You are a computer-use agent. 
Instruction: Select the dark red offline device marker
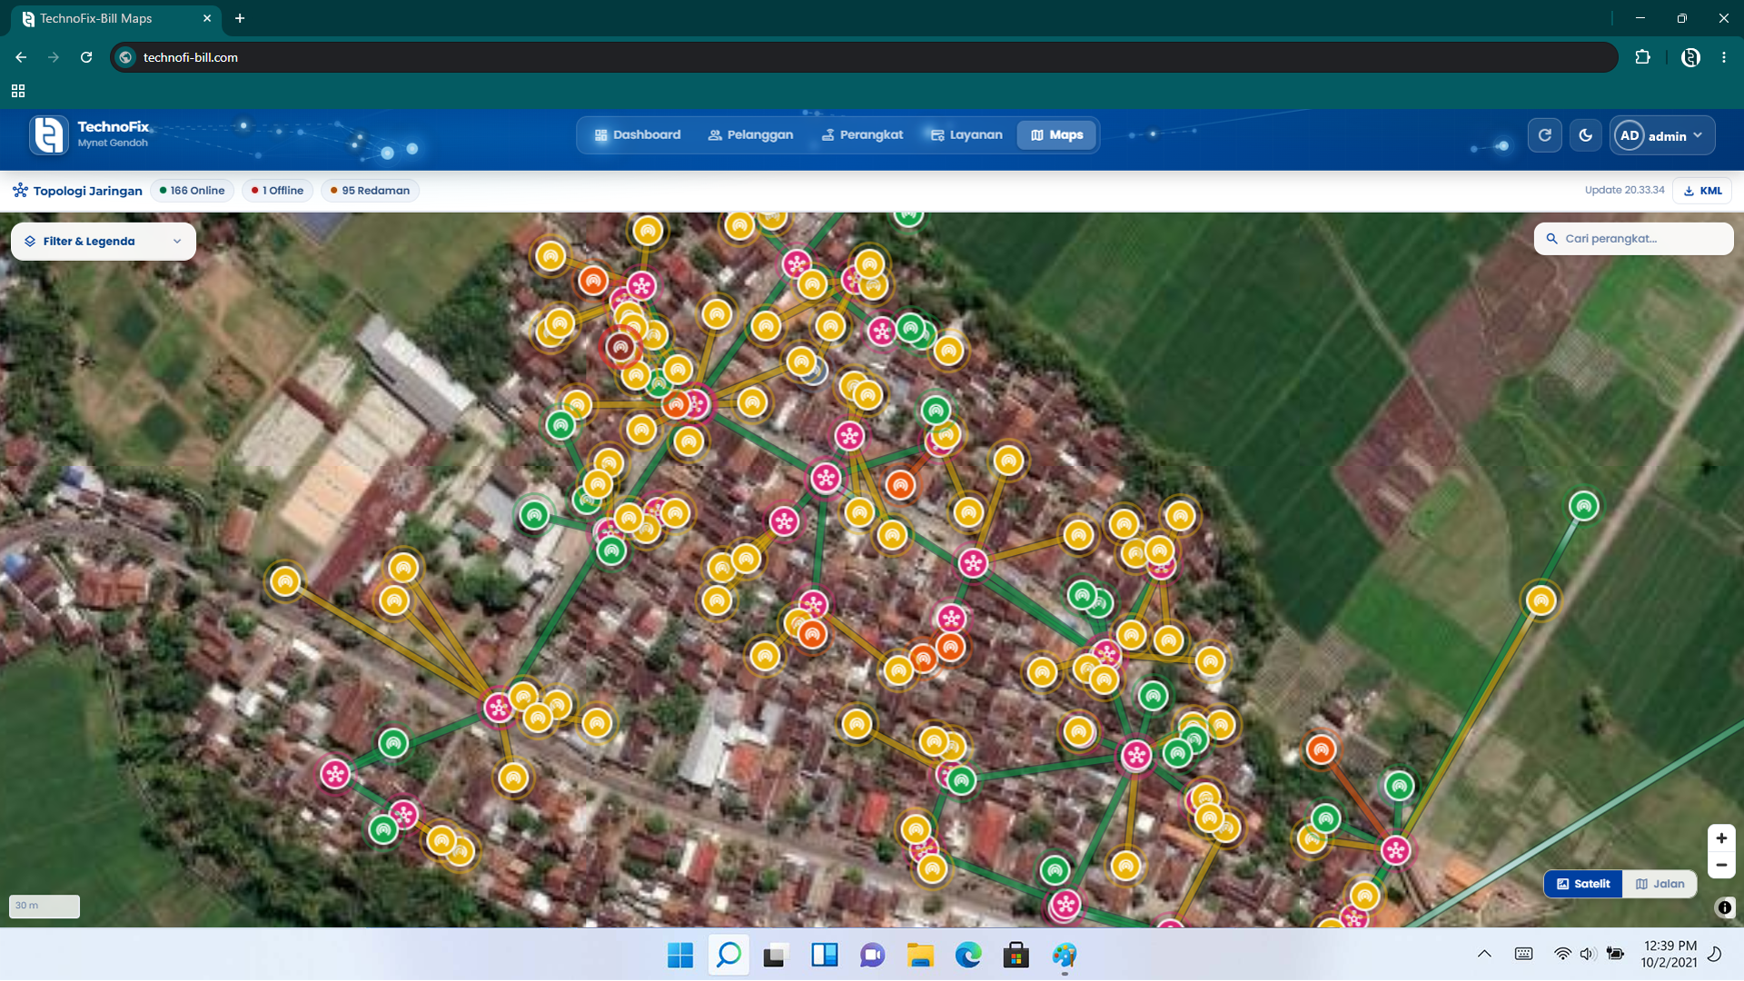(620, 347)
